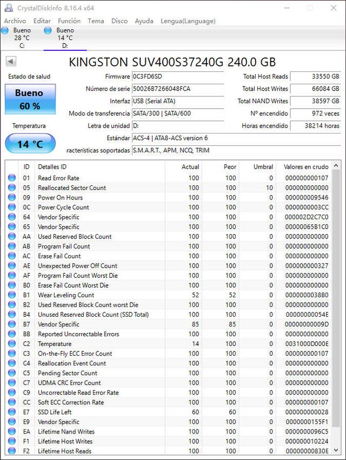Click status orb for Temperature row
Image resolution: width=346 pixels, height=460 pixels.
(x=12, y=344)
